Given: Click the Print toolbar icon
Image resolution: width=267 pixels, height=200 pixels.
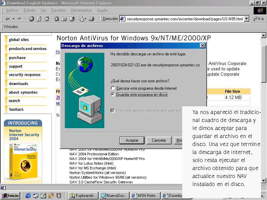Looking at the screenshot, I should [x=91, y=19].
